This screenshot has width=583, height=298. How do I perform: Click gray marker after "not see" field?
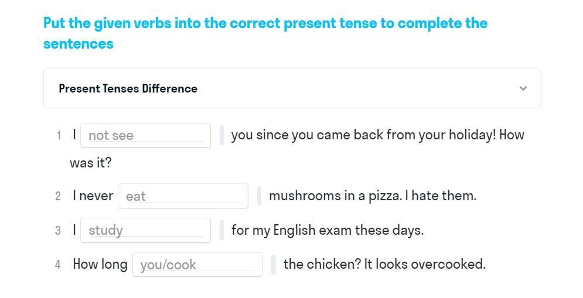(x=221, y=135)
